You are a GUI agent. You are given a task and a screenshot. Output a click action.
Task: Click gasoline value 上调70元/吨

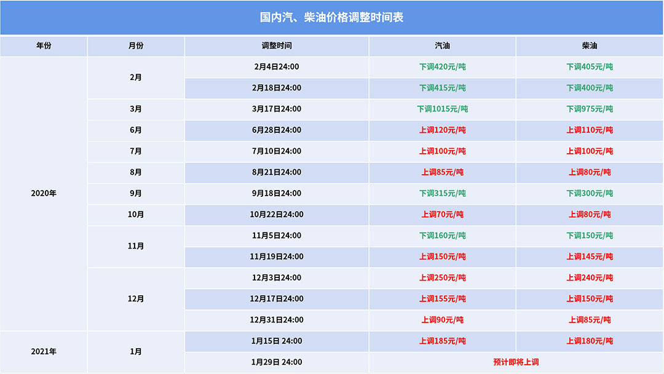443,214
